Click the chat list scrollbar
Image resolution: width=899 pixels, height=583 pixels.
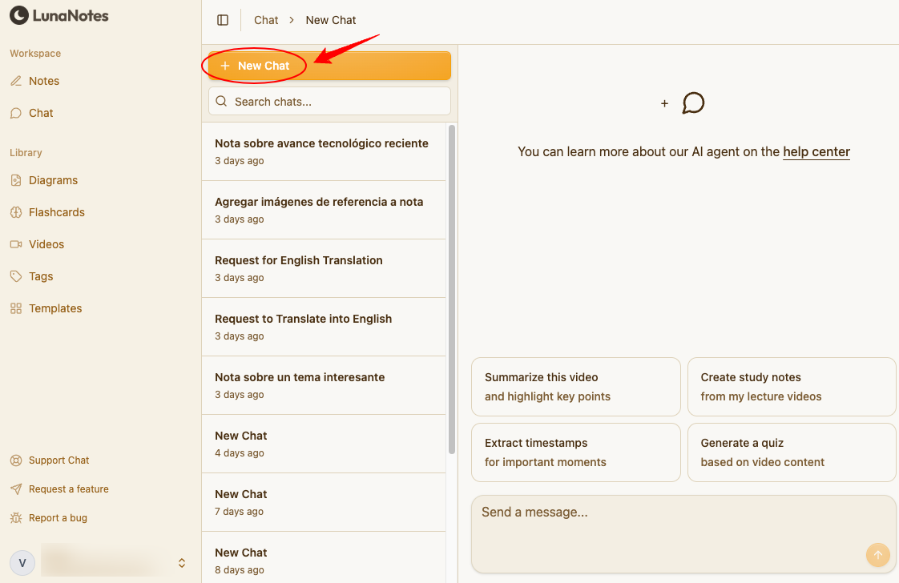click(x=452, y=288)
